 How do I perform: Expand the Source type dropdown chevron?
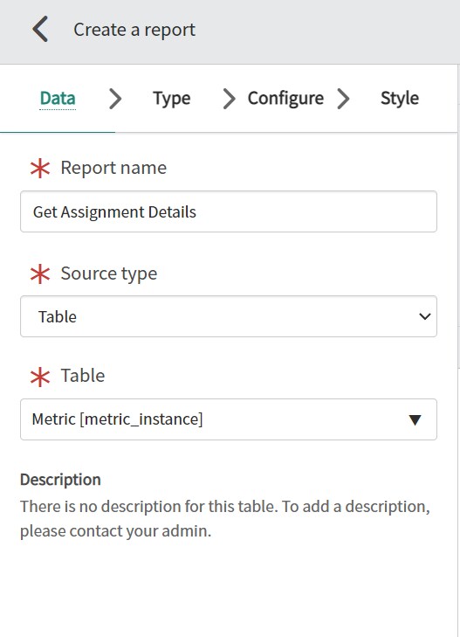424,316
